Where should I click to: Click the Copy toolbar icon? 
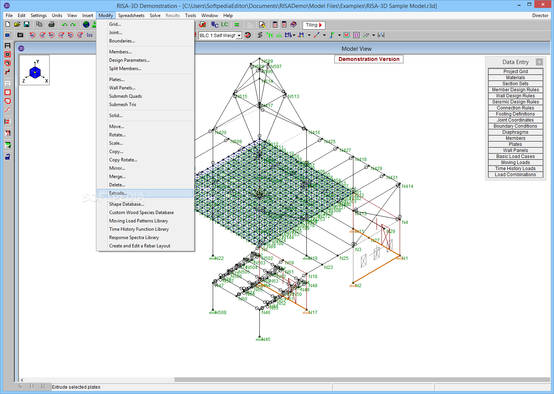pos(39,24)
